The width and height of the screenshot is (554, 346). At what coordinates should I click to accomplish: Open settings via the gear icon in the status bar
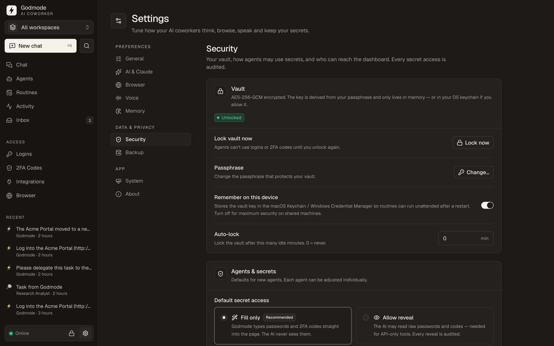click(x=85, y=333)
